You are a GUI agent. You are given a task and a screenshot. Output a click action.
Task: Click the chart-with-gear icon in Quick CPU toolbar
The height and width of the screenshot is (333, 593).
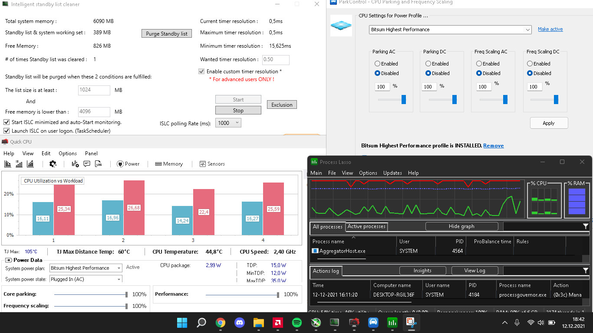pos(75,164)
